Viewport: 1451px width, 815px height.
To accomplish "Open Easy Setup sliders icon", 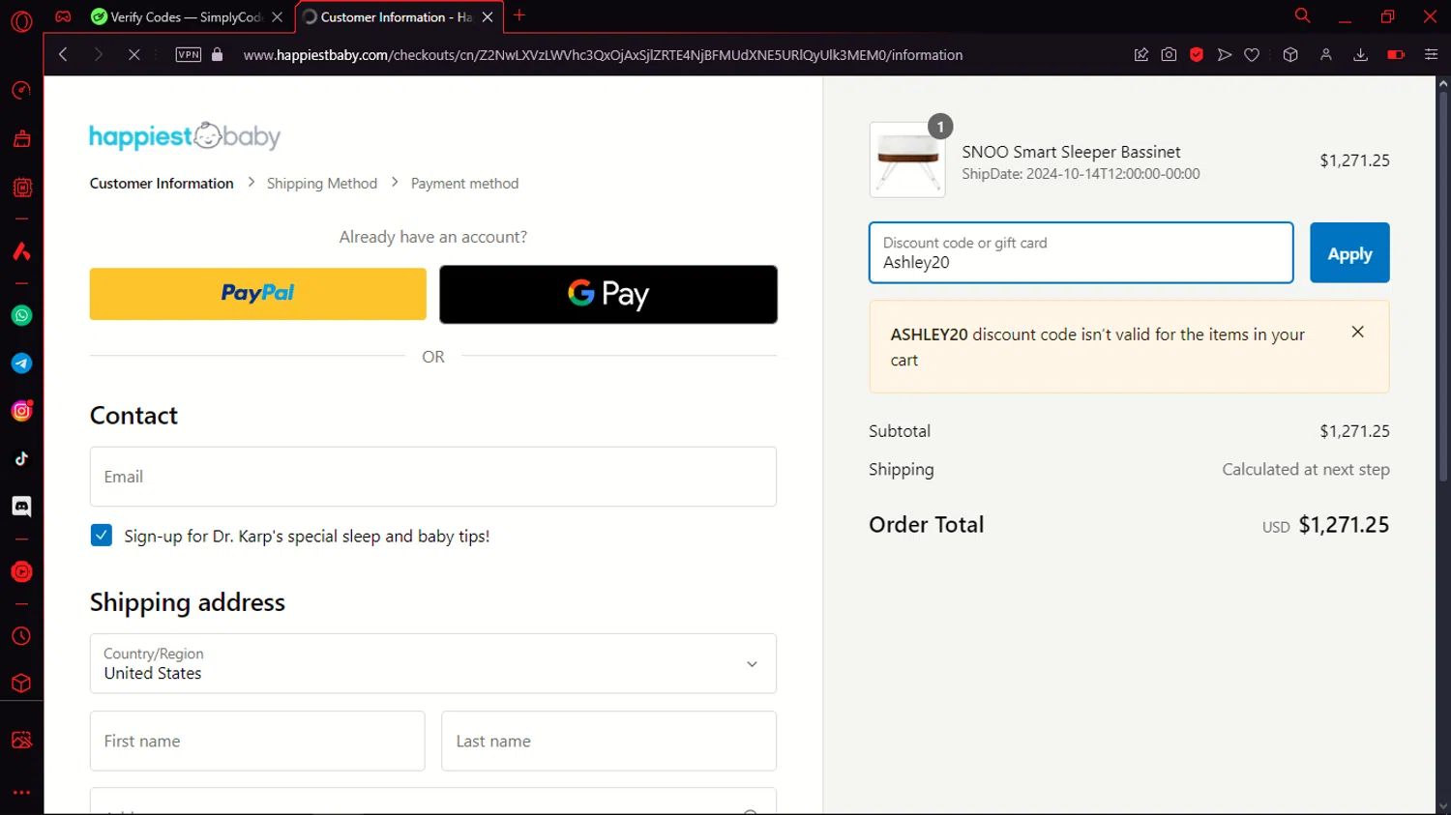I will tap(1431, 55).
